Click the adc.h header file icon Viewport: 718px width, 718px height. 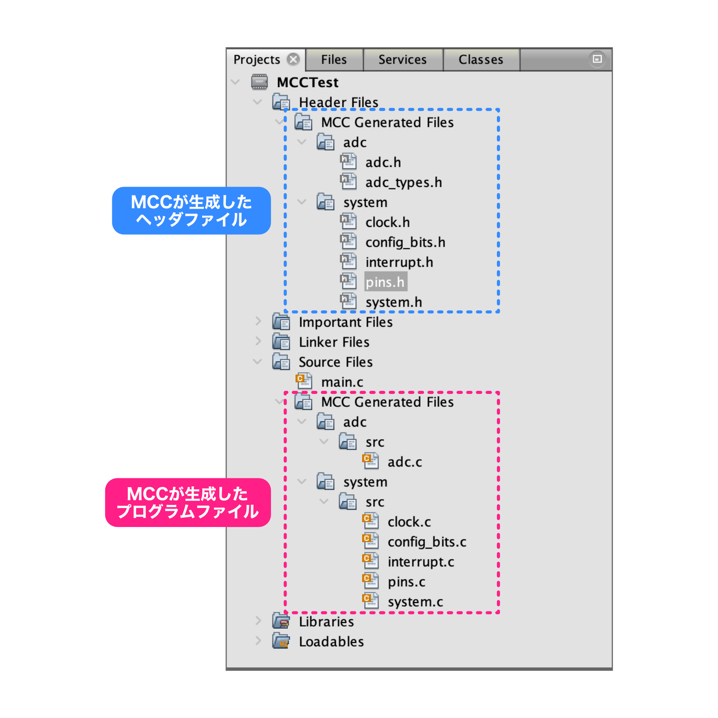click(x=348, y=162)
